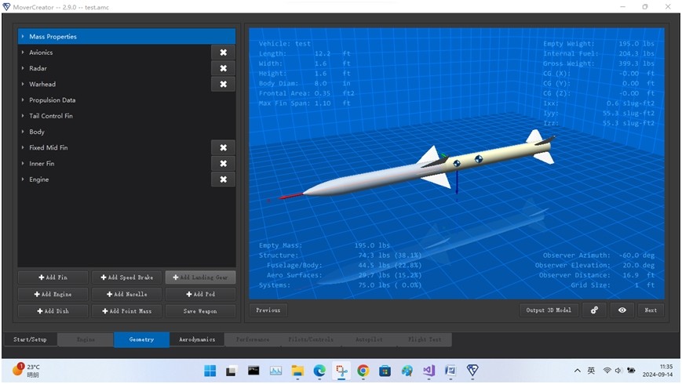Select the Body tree item

37,132
